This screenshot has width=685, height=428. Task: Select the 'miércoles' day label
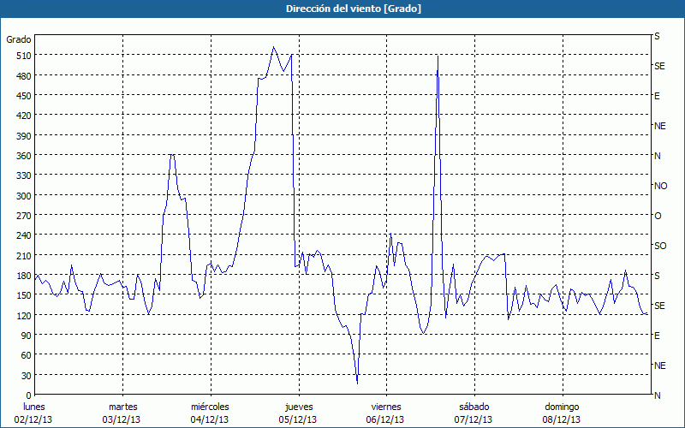click(x=210, y=407)
